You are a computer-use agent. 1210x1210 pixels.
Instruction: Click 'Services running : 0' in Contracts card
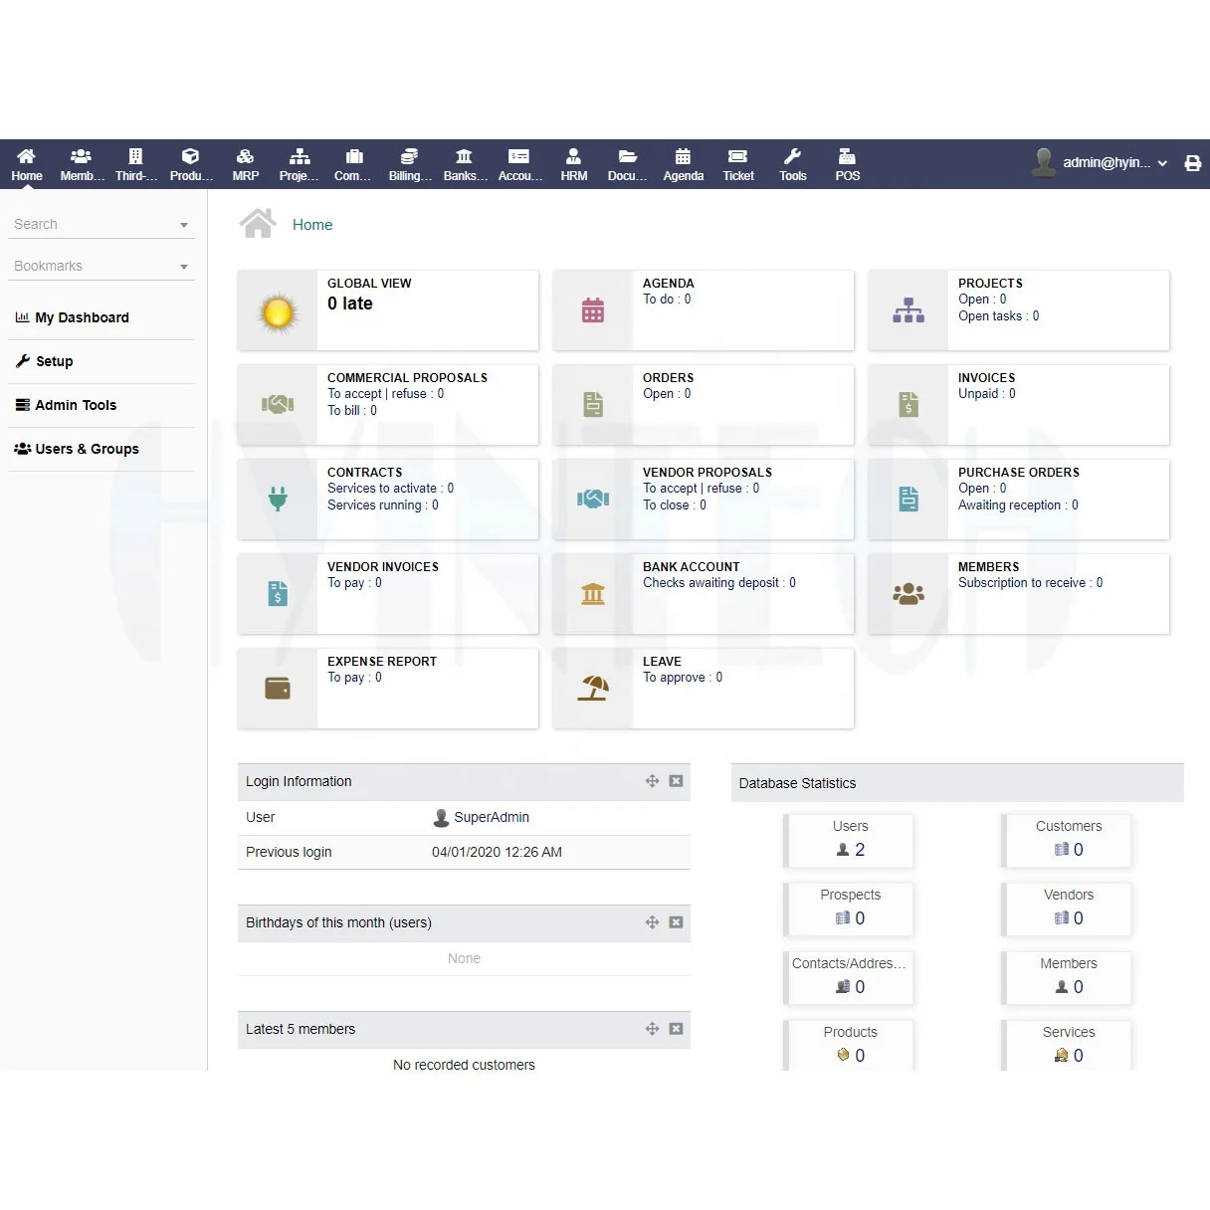[383, 505]
